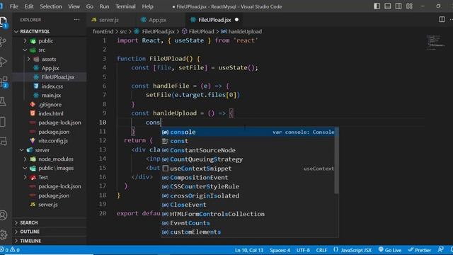Open the Testing flask view
453x255 pixels.
pos(3,101)
